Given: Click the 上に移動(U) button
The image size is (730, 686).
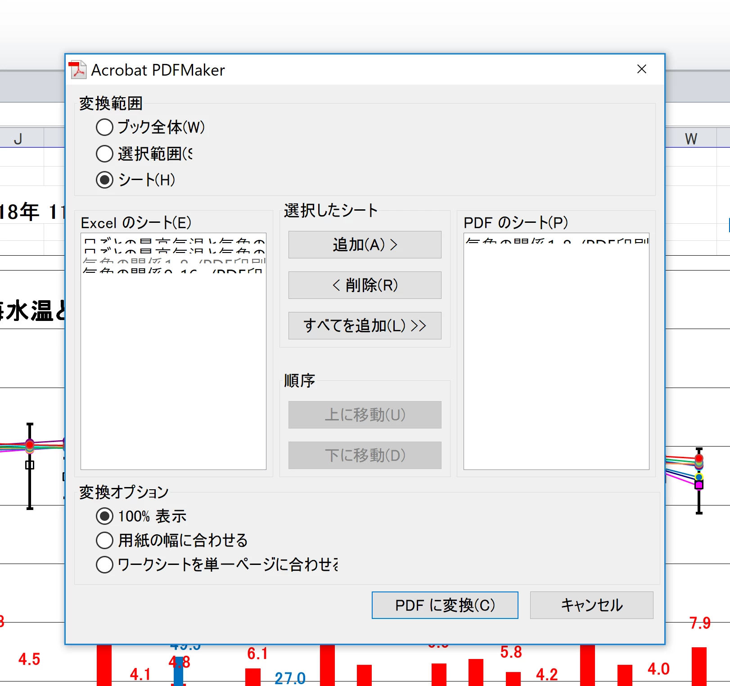Looking at the screenshot, I should click(x=365, y=415).
